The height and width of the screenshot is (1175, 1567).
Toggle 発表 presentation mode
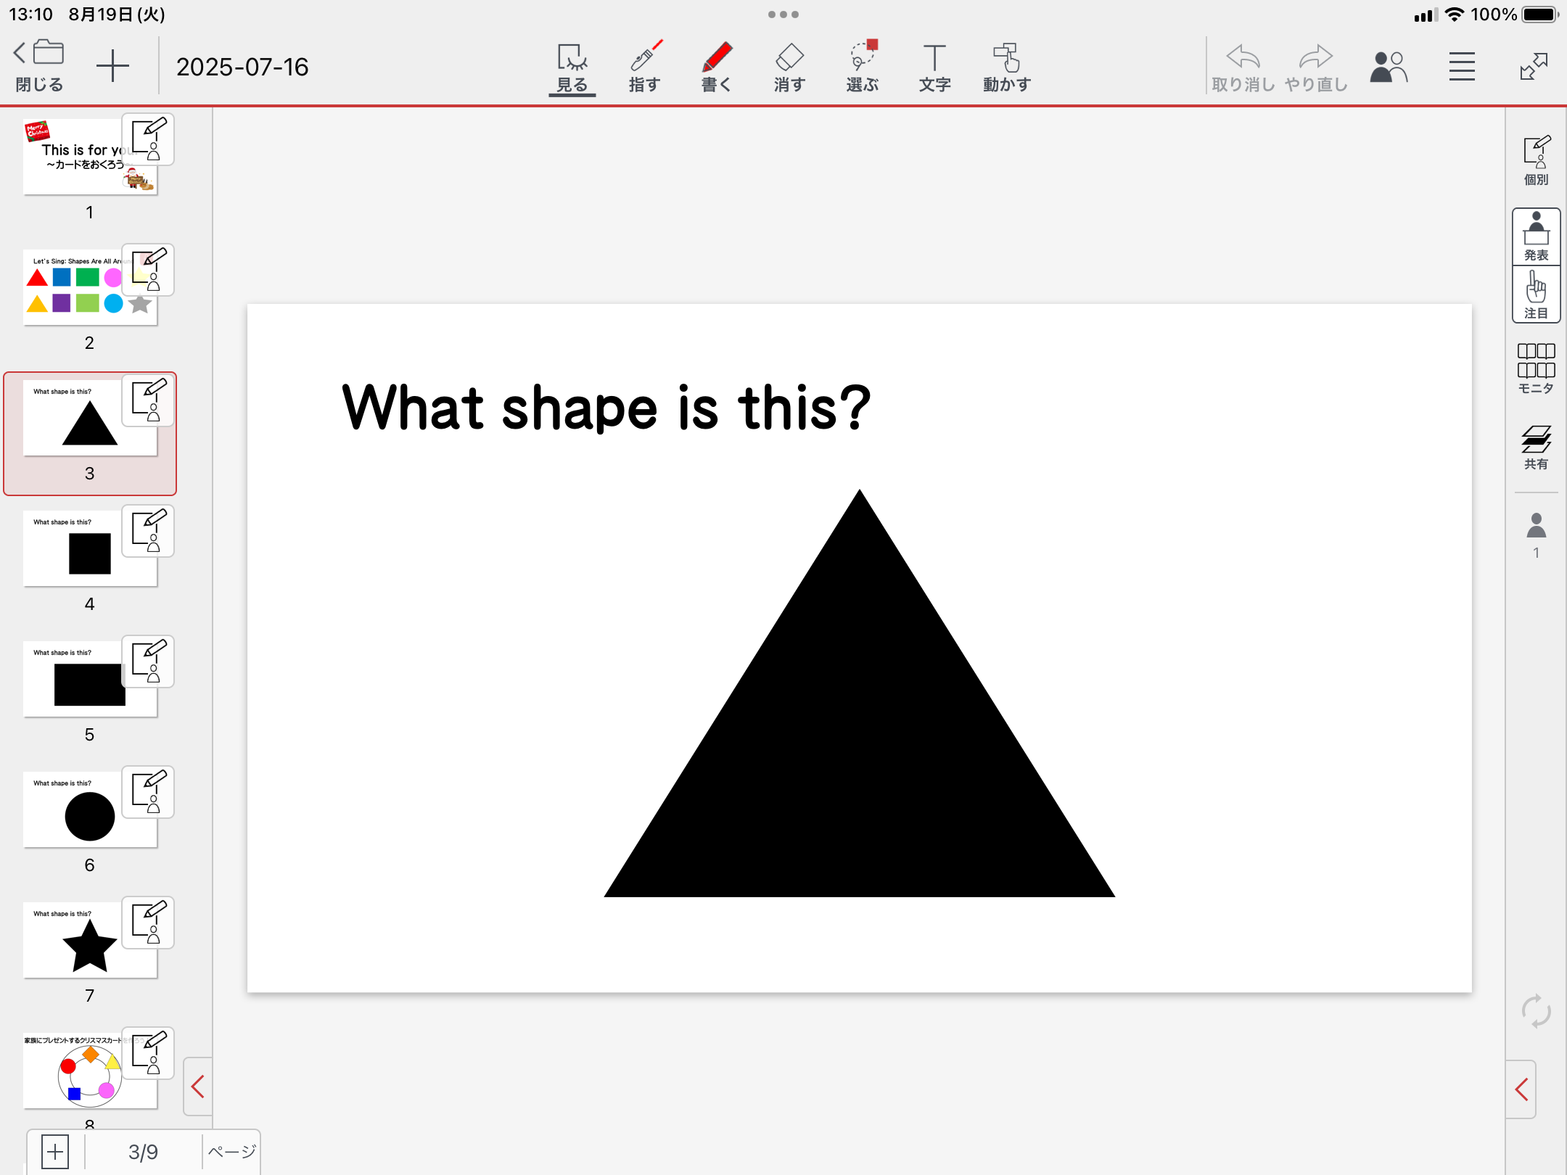click(x=1536, y=236)
